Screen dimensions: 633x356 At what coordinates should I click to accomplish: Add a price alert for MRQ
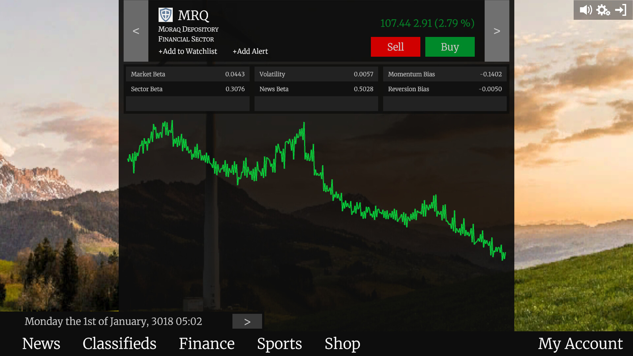pyautogui.click(x=250, y=51)
